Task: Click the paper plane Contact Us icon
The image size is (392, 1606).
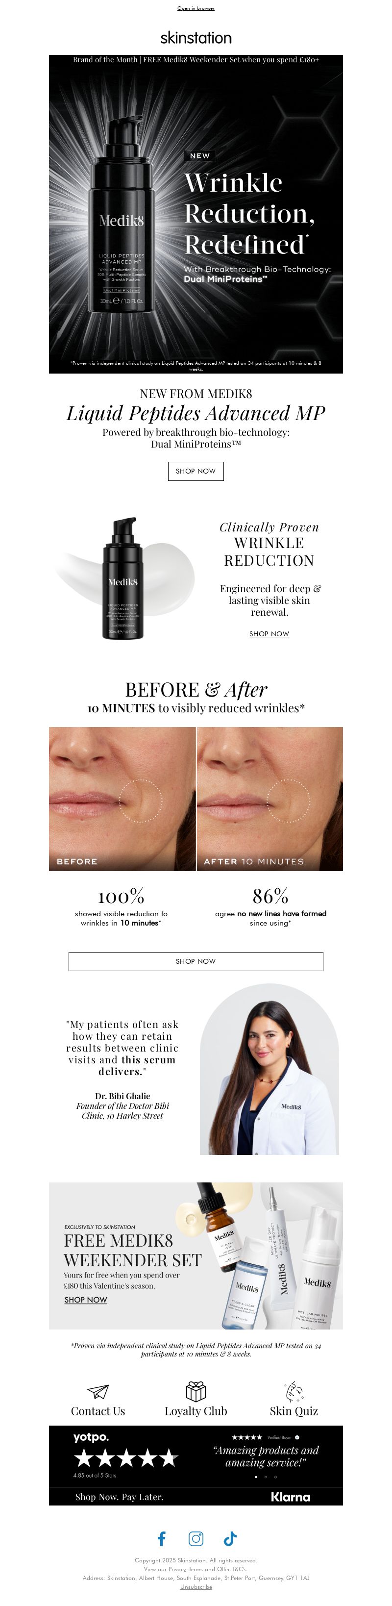Action: [98, 1392]
